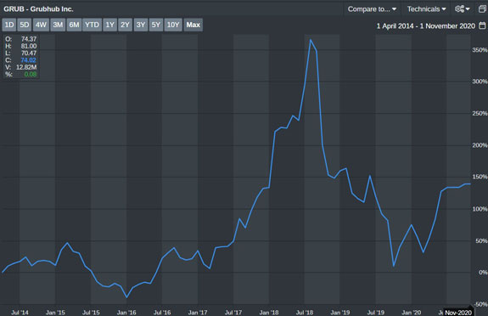Click the chart line low near Jan '16
This screenshot has height=316, width=488.
pos(126,297)
